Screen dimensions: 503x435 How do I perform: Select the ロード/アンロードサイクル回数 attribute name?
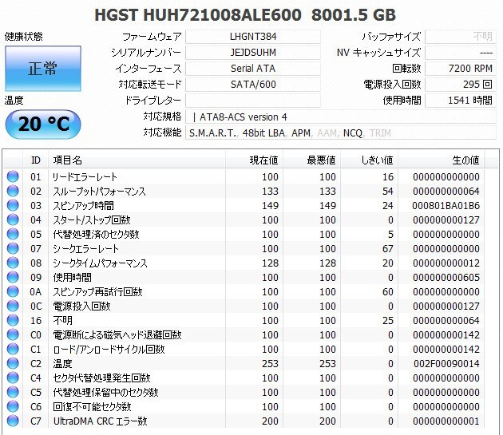109,350
